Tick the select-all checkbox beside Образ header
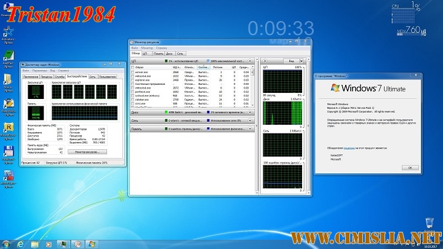Viewport: 443px width, 249px height. (134, 67)
